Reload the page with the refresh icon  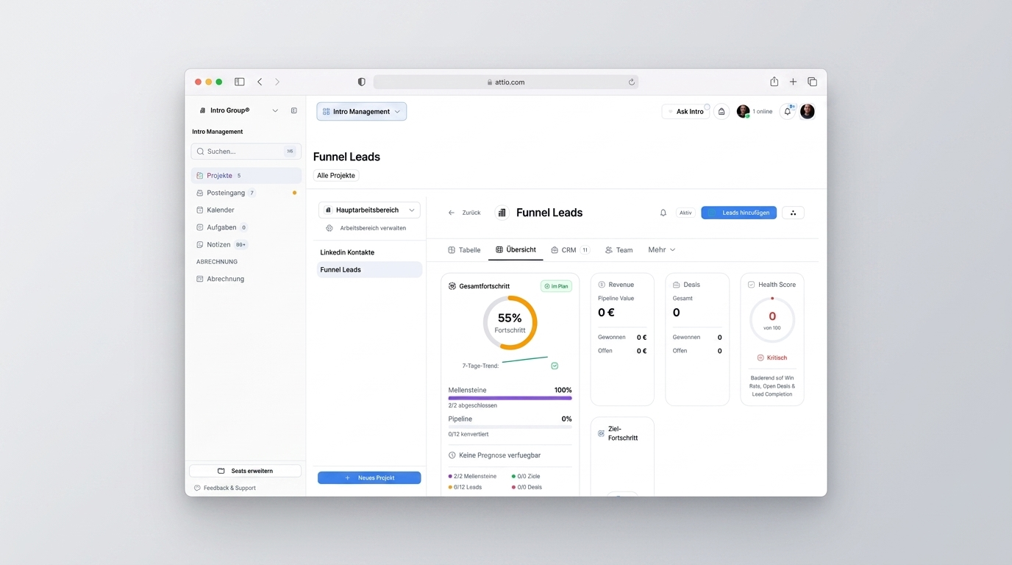631,82
